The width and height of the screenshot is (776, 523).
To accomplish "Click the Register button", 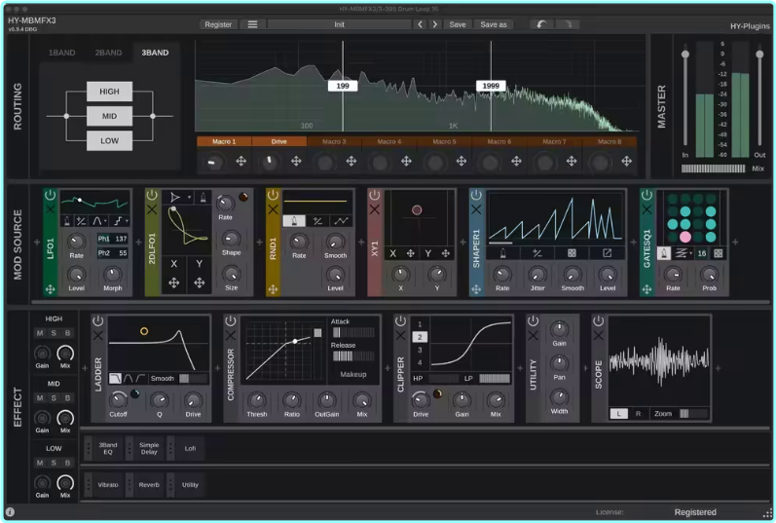I will click(x=218, y=24).
